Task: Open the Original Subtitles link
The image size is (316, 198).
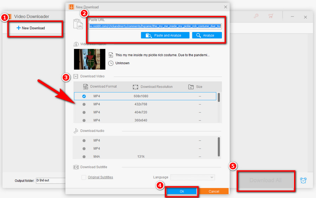Action: click(100, 177)
